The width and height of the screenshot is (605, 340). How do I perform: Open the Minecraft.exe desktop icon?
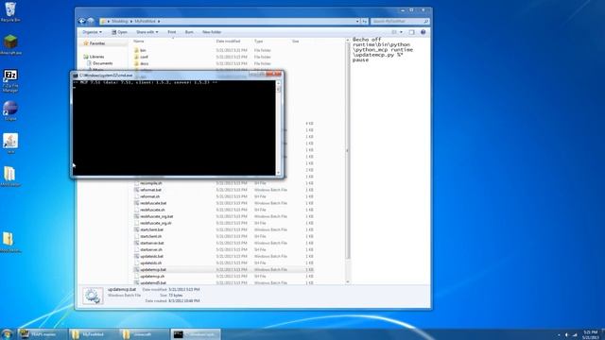10,44
